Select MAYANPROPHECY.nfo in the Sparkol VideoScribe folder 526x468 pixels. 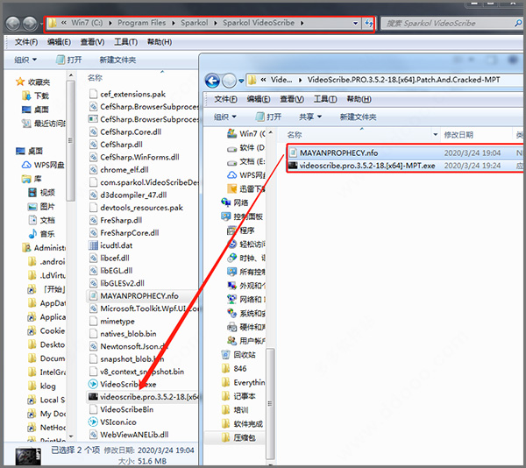click(134, 296)
